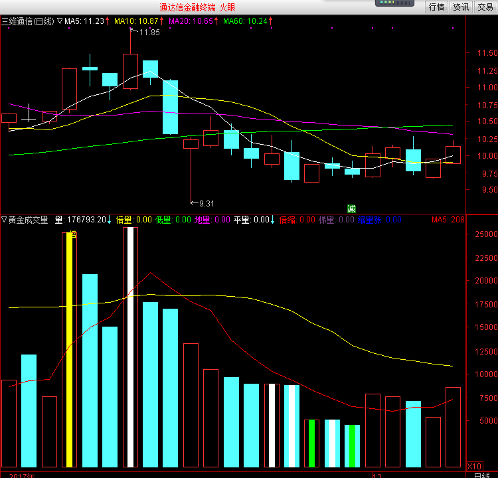Select the 黄金成交量 indicator name
Screen dimensions: 498x478
pyautogui.click(x=29, y=220)
